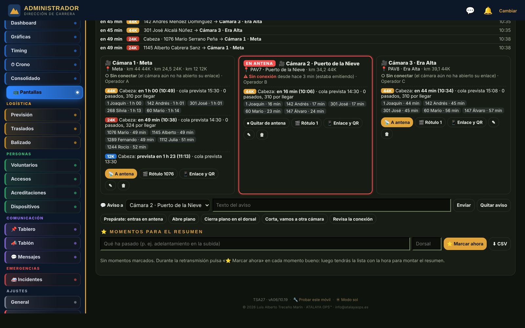Image resolution: width=525 pixels, height=328 pixels.
Task: Open Crono section in sidebar
Action: 43,64
